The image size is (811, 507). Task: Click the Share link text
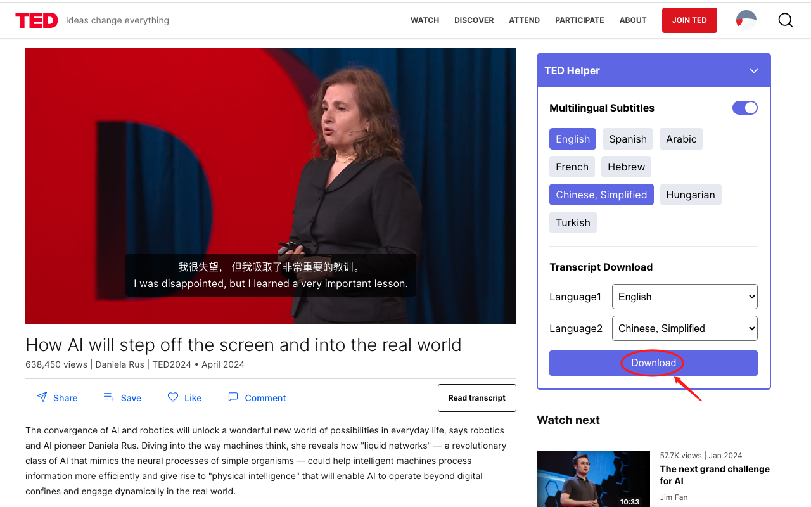tap(65, 398)
